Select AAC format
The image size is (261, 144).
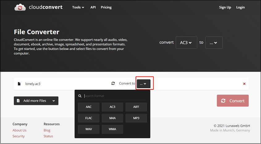coord(89,107)
